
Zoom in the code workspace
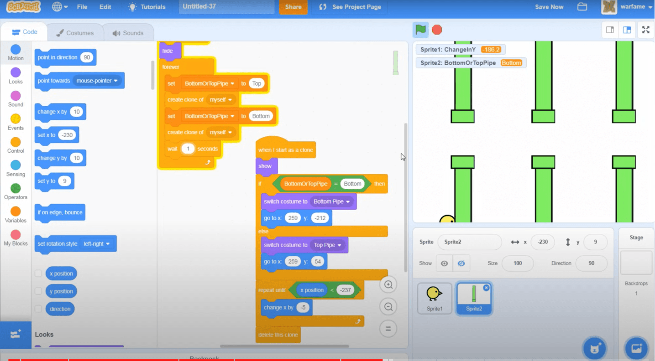click(x=388, y=285)
